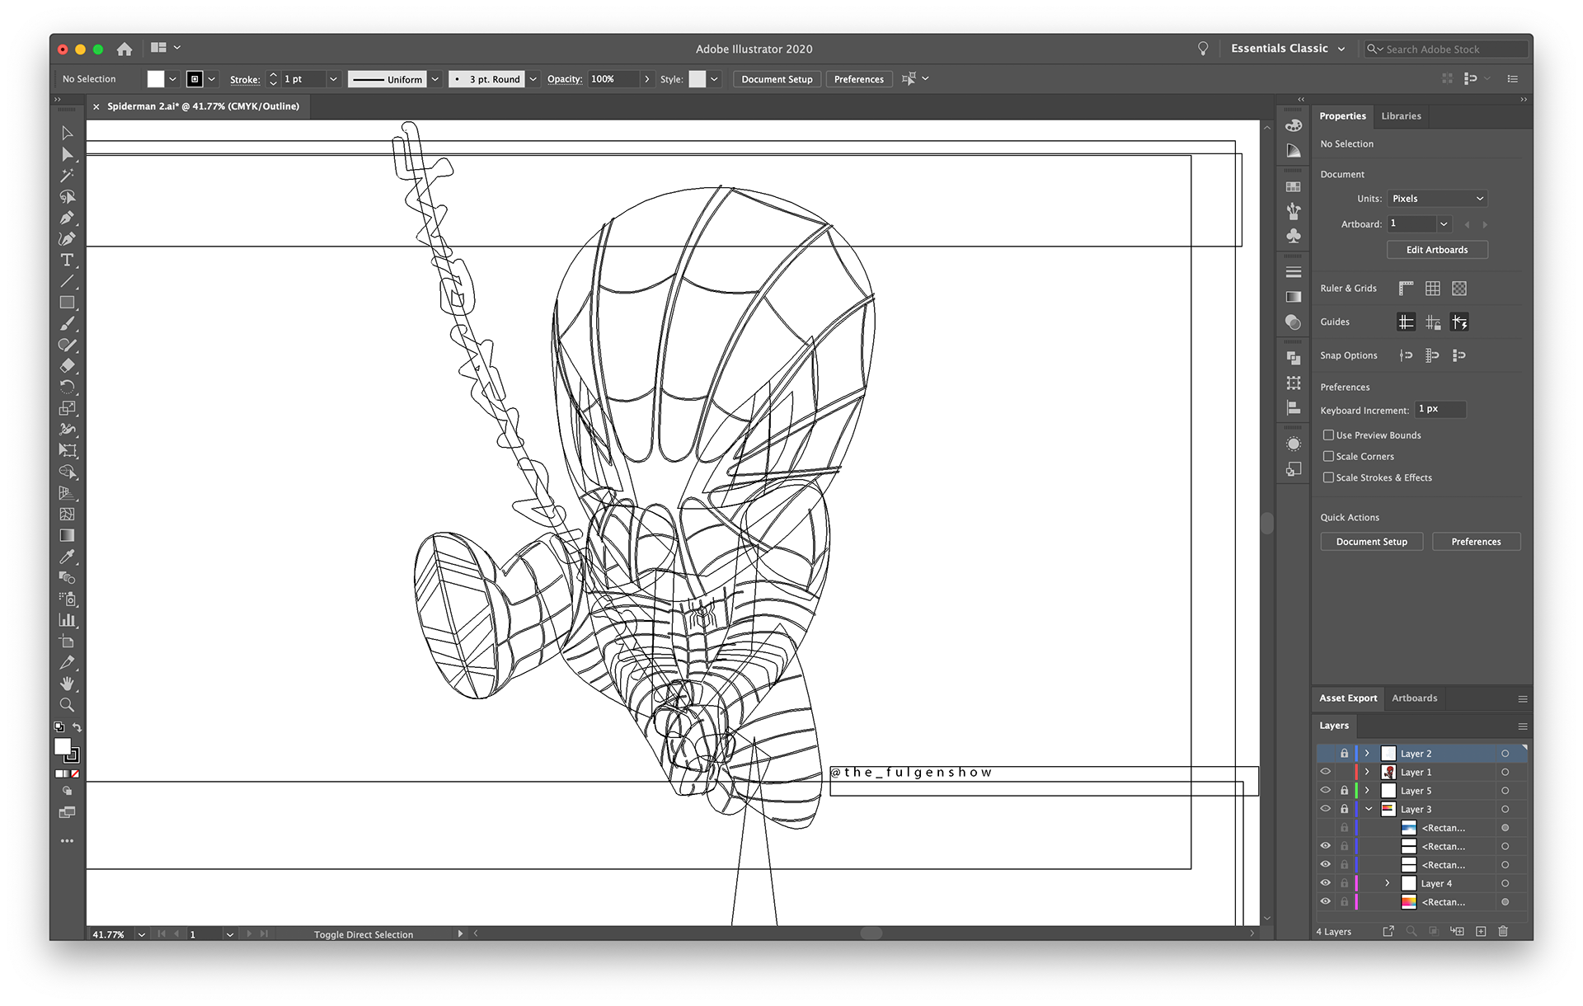This screenshot has width=1583, height=1006.
Task: Toggle the lock on Layer 5
Action: click(1344, 791)
